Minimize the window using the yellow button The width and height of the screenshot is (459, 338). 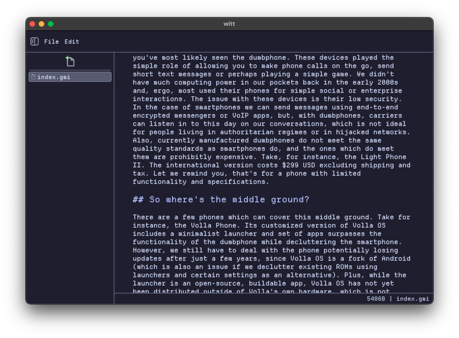pyautogui.click(x=41, y=24)
